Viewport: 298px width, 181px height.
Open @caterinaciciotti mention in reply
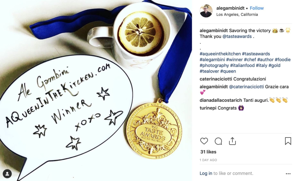coord(246,87)
